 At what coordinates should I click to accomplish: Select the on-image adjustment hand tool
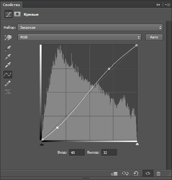pos(8,37)
